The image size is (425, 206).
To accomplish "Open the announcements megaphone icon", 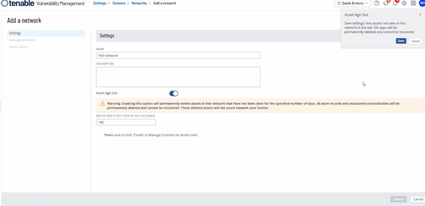I will (386, 3).
